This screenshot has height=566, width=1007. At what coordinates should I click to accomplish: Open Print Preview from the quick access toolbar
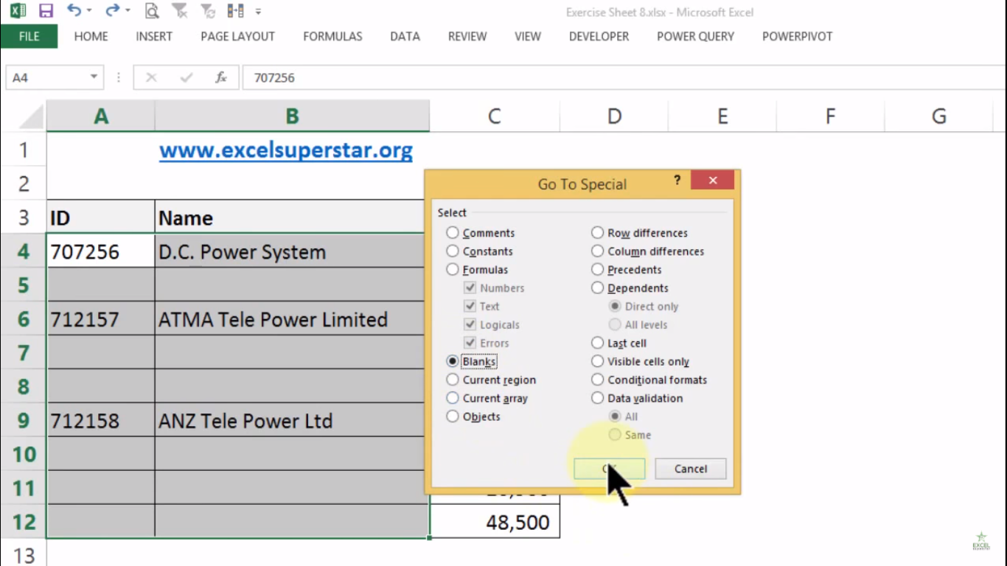click(x=152, y=11)
